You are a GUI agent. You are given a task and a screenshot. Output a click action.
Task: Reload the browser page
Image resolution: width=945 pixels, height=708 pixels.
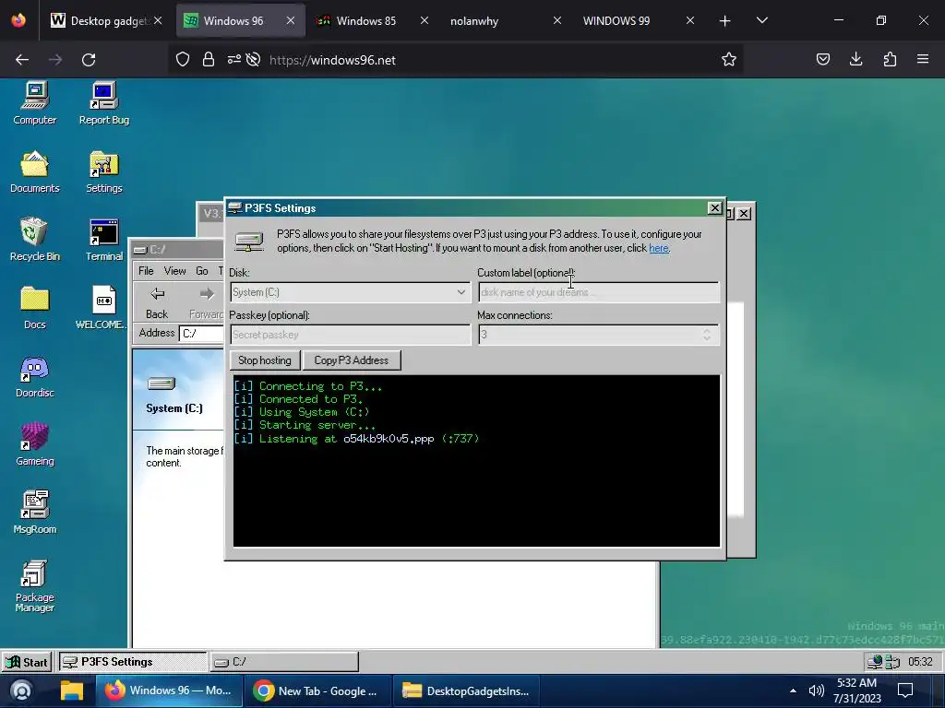(x=89, y=60)
